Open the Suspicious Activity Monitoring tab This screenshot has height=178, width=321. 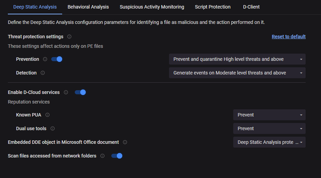coord(152,7)
